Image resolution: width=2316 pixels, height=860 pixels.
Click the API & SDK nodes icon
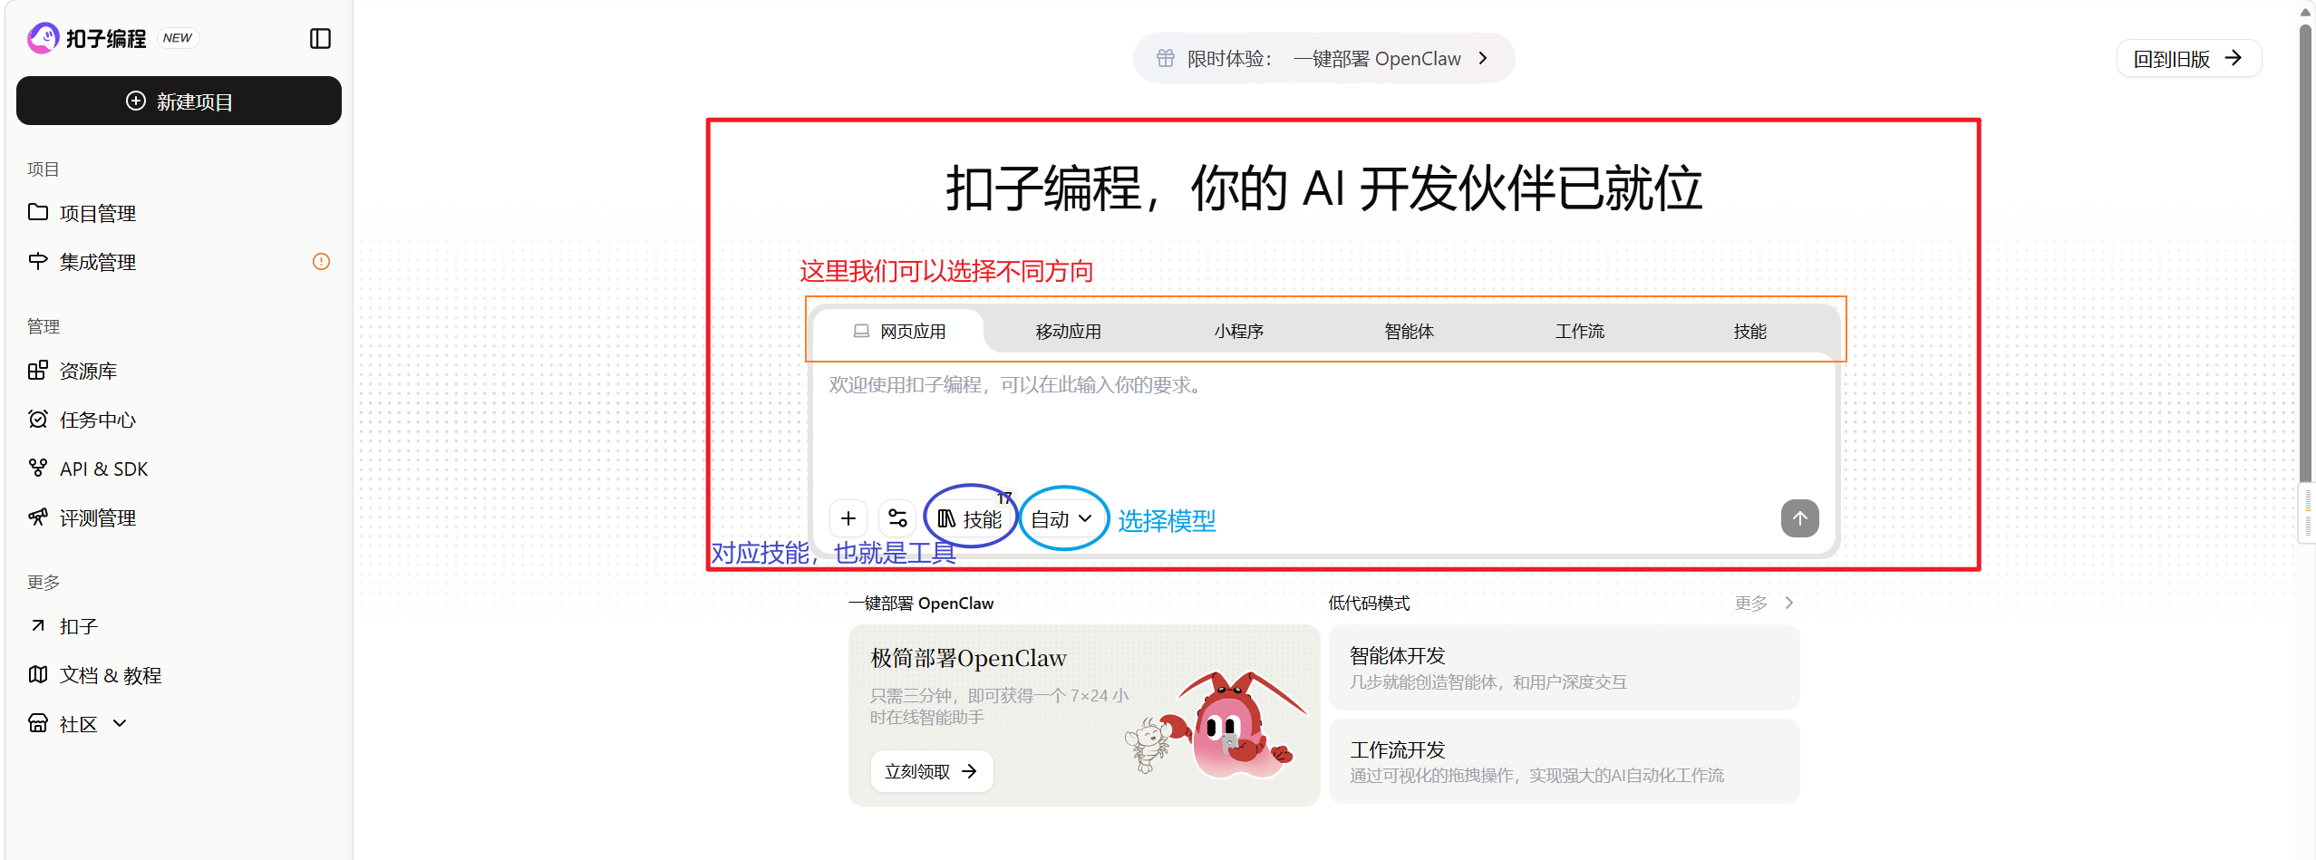(x=38, y=468)
